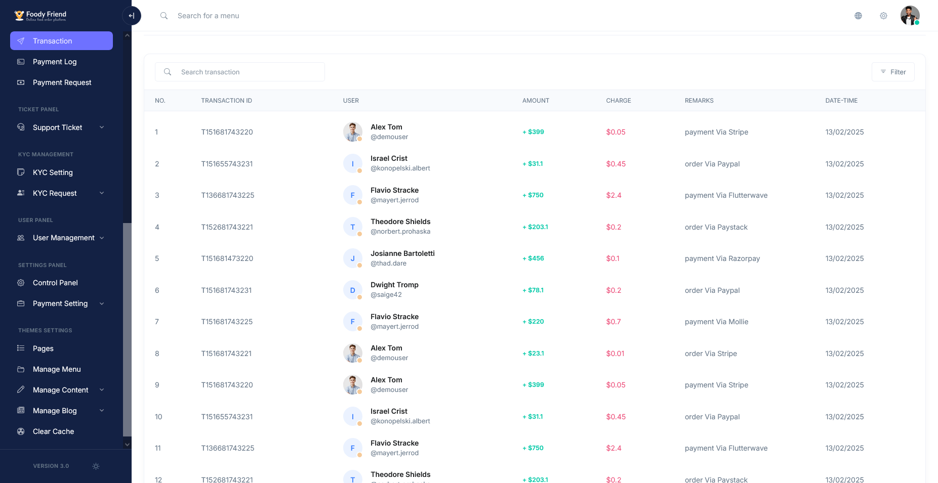The image size is (938, 483).
Task: Click user Josianne Bartoletti name
Action: [x=402, y=253]
